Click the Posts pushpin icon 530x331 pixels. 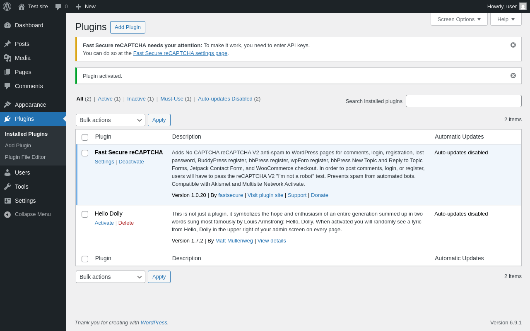pos(7,44)
